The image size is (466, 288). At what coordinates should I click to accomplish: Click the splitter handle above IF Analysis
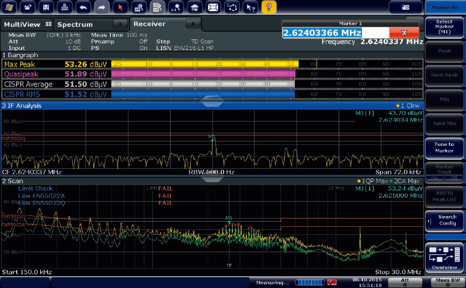212,101
